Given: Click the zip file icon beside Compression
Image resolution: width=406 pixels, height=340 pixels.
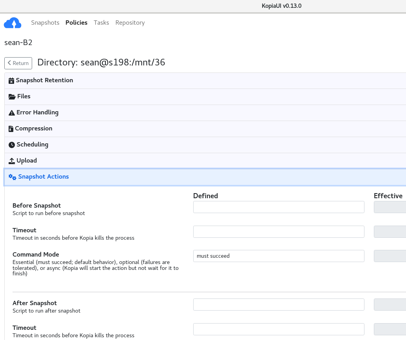Looking at the screenshot, I should click(x=11, y=129).
